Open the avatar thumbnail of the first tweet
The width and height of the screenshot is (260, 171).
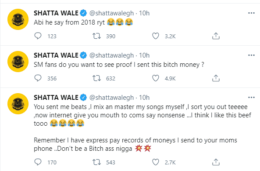(18, 19)
